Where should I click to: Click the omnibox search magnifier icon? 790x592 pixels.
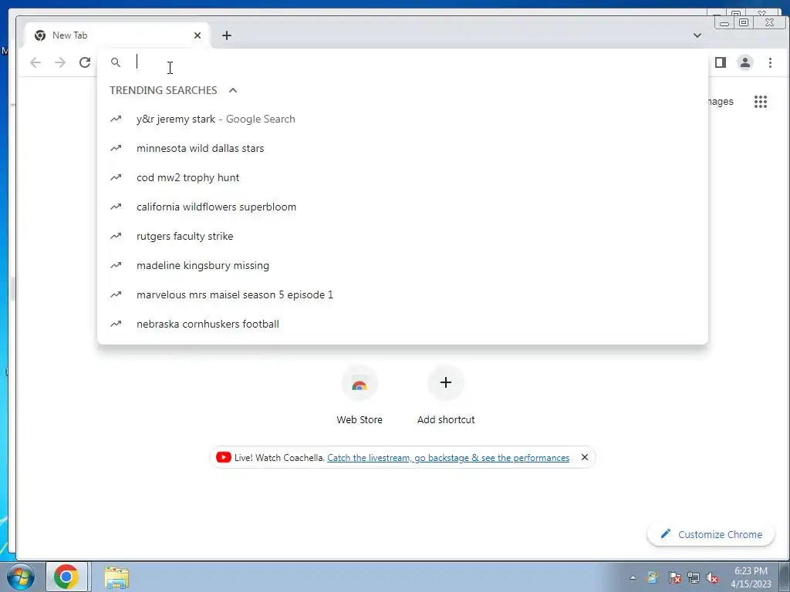116,62
